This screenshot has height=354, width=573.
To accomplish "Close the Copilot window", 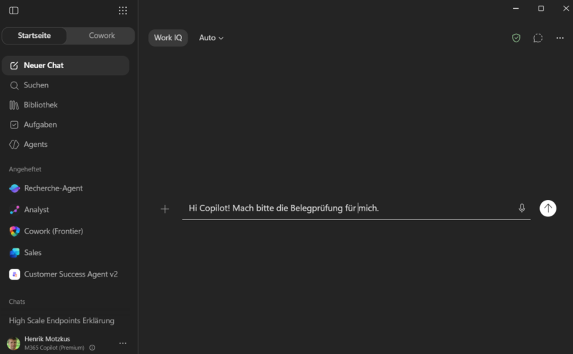I will click(x=566, y=9).
